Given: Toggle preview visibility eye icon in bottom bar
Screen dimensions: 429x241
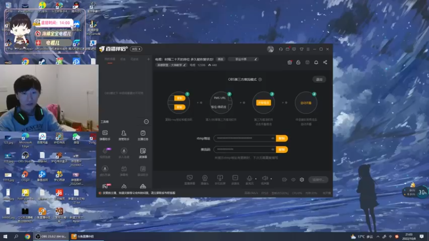Looking at the screenshot, I should click(x=293, y=179).
